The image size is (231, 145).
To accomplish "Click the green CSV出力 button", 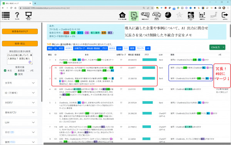I will coord(215,47).
